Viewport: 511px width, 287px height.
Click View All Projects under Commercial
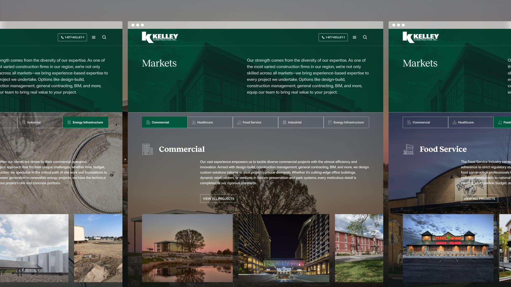(219, 199)
